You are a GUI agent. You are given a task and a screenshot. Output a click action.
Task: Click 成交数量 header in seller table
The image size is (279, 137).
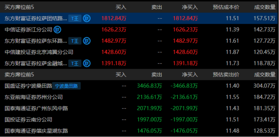(x=265, y=75)
